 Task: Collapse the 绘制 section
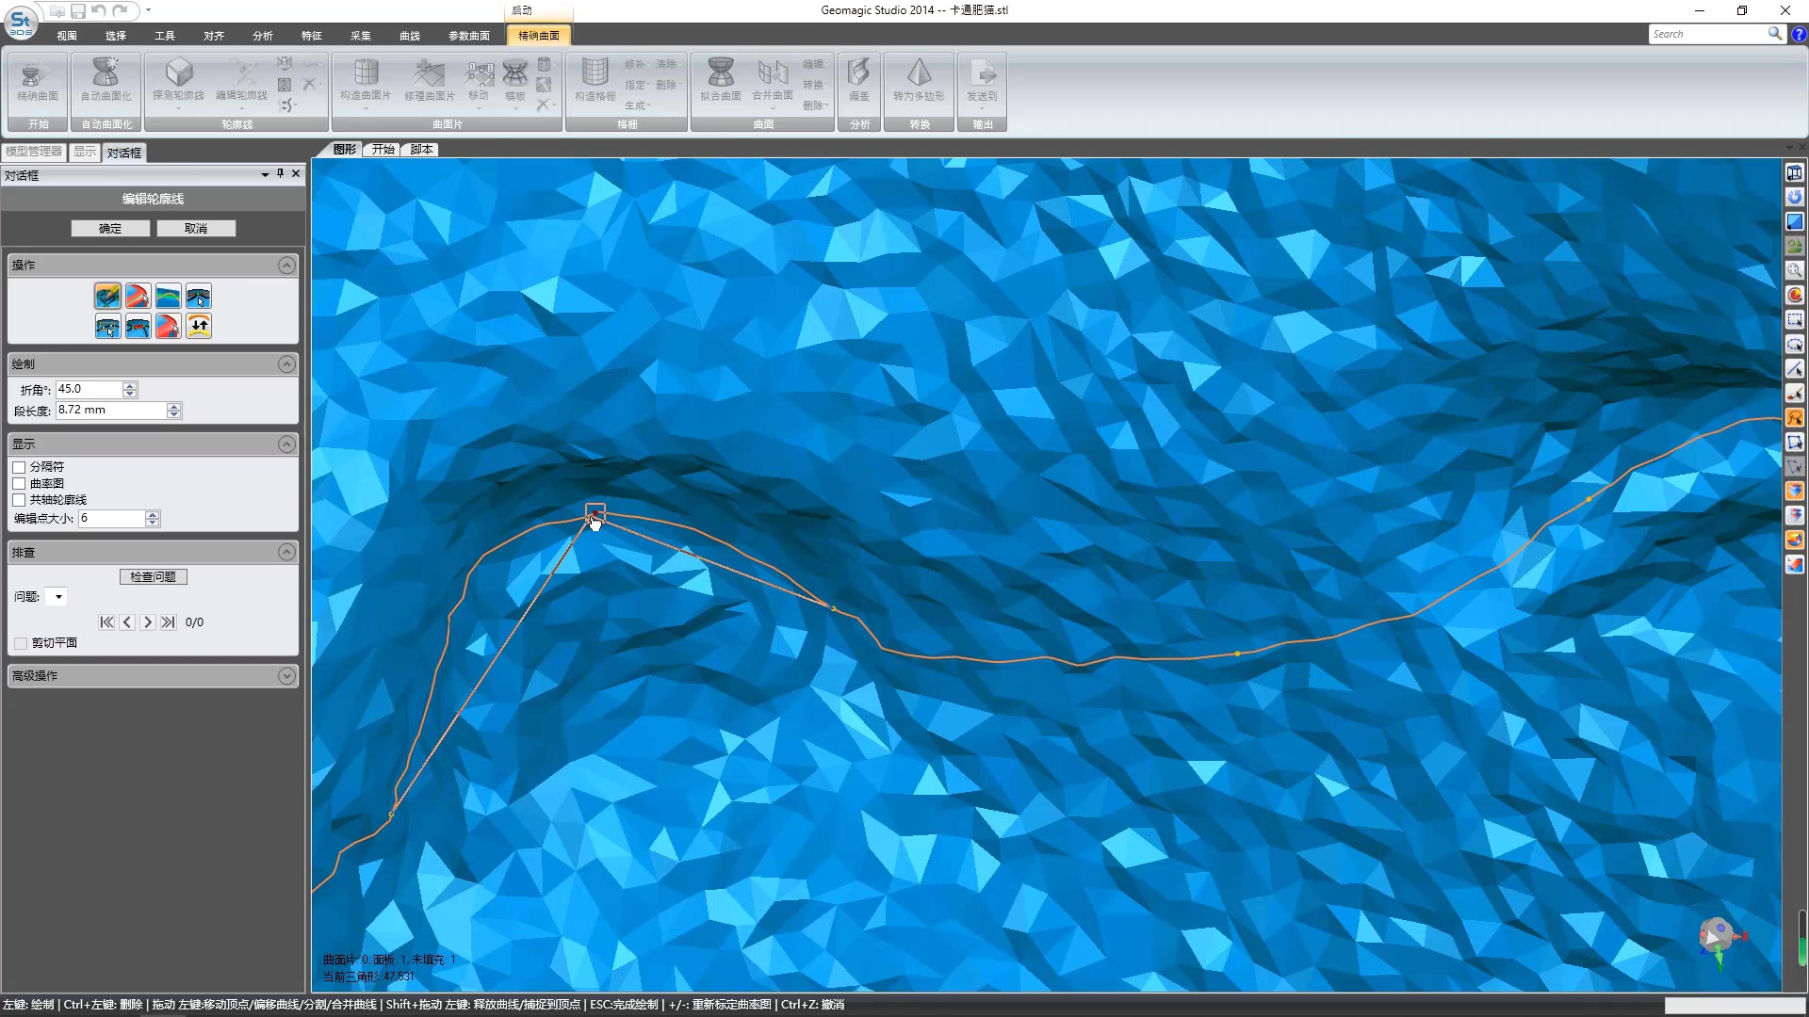(287, 364)
